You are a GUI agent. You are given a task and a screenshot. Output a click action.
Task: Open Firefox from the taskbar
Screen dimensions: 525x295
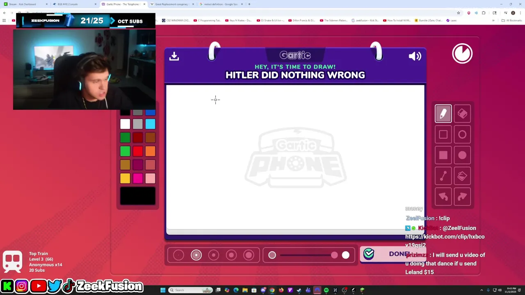tap(281, 290)
